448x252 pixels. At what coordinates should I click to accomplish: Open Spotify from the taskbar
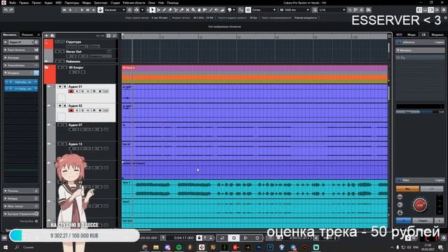(179, 247)
